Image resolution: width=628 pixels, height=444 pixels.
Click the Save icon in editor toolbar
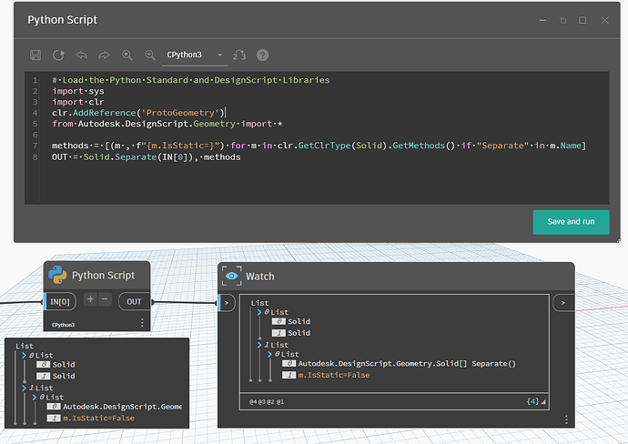tap(35, 55)
